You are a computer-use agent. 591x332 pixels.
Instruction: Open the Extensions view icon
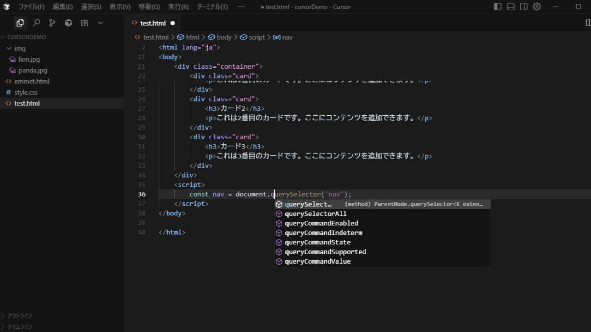click(x=84, y=23)
